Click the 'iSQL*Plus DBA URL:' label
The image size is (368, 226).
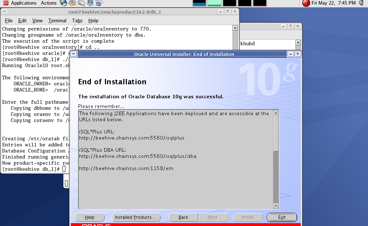pos(102,150)
